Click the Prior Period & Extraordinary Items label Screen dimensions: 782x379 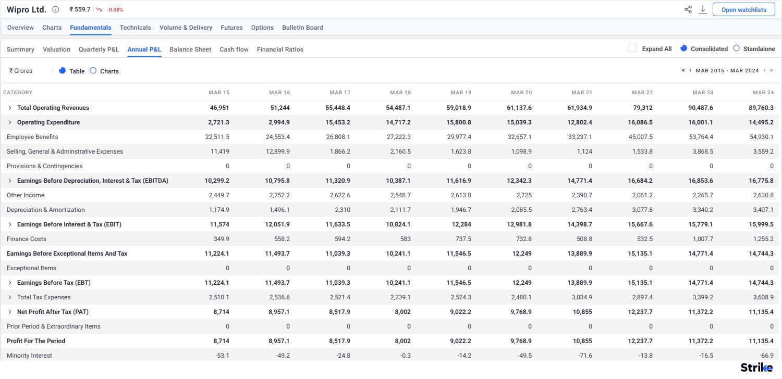tap(54, 326)
